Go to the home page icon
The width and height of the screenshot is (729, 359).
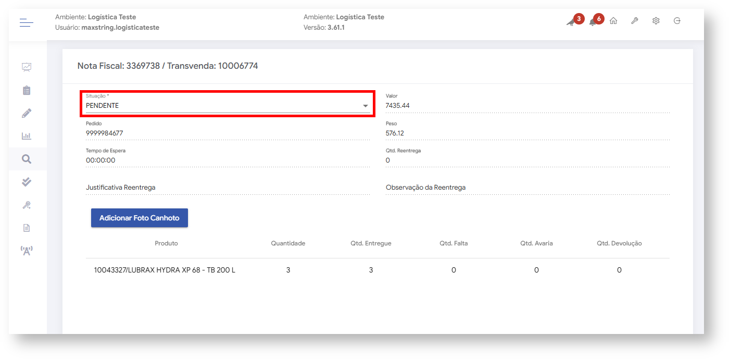coord(613,21)
